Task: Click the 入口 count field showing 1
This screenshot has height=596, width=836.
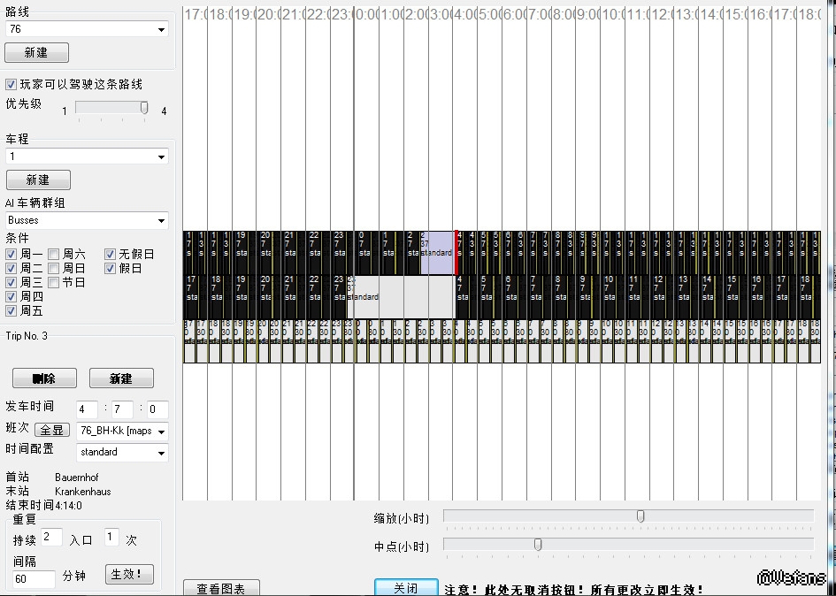Action: point(111,537)
